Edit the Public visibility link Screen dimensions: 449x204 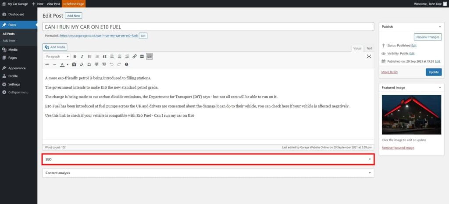tap(412, 54)
